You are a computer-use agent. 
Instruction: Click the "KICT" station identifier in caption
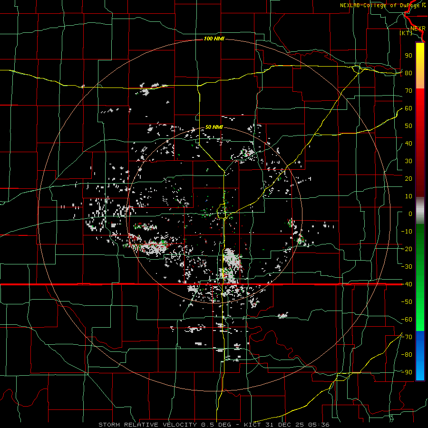click(253, 425)
